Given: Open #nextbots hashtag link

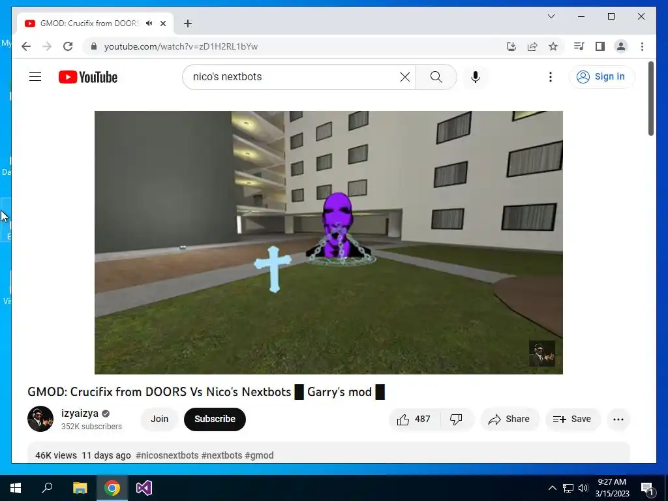Looking at the screenshot, I should pyautogui.click(x=222, y=455).
